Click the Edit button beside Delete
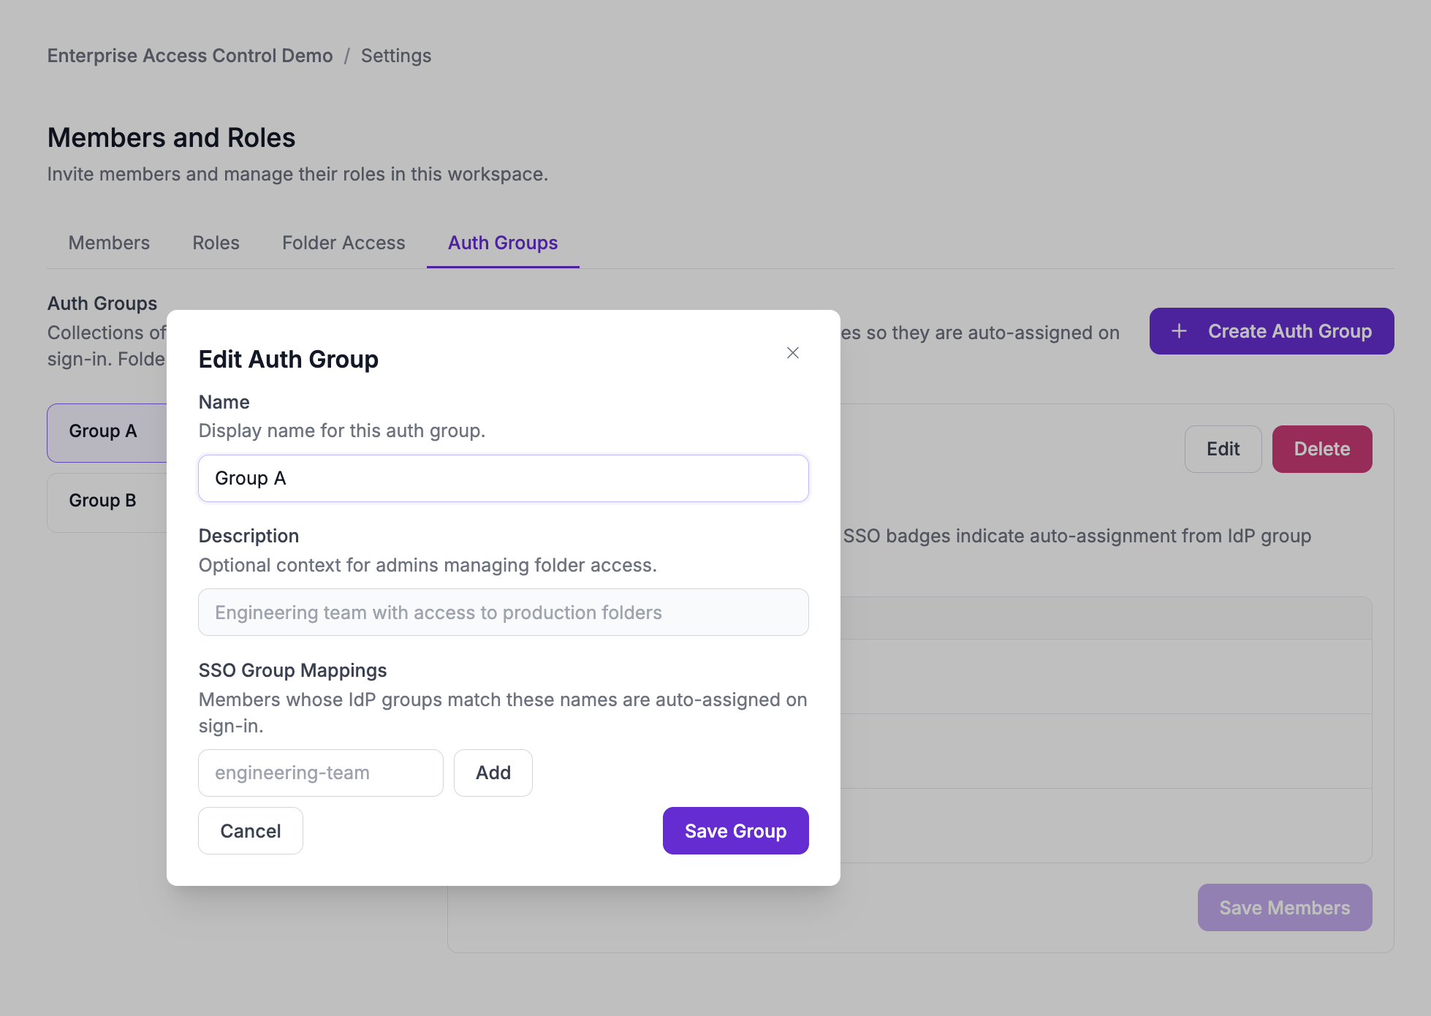Image resolution: width=1431 pixels, height=1016 pixels. (x=1223, y=449)
